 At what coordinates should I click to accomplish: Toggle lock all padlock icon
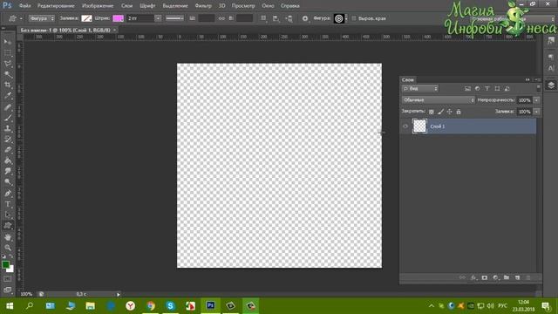[459, 112]
